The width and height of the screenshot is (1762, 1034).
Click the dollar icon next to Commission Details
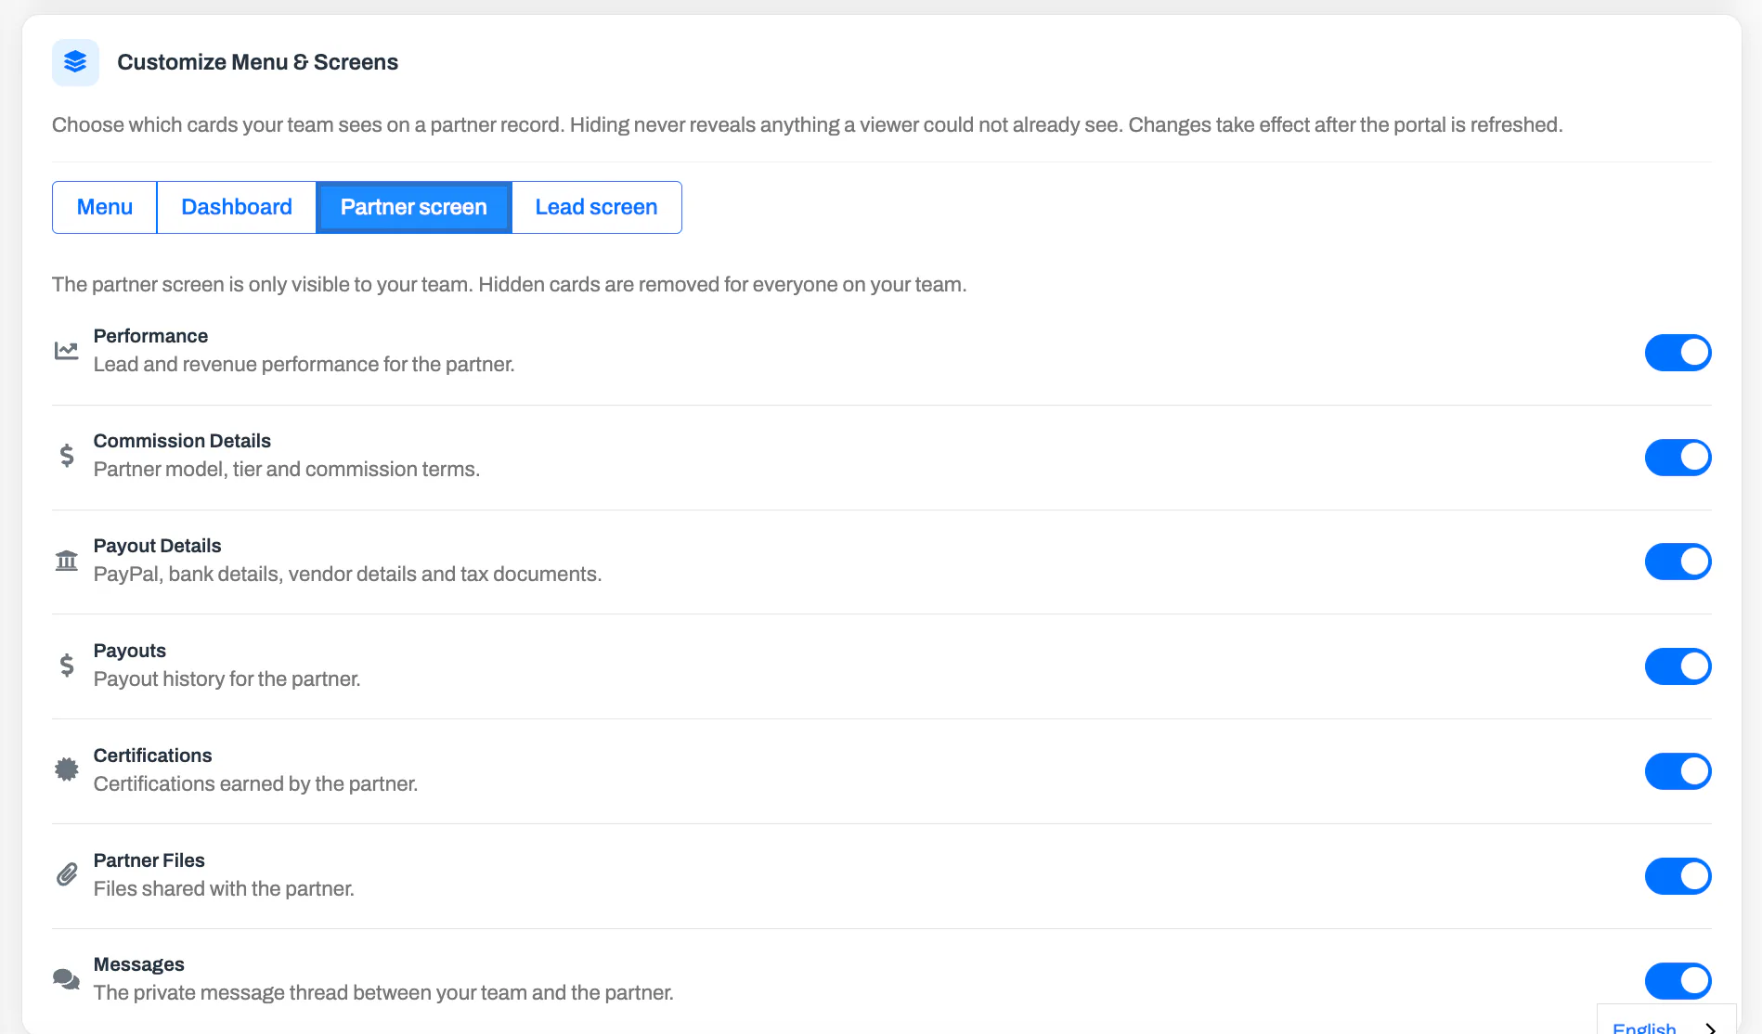click(66, 456)
